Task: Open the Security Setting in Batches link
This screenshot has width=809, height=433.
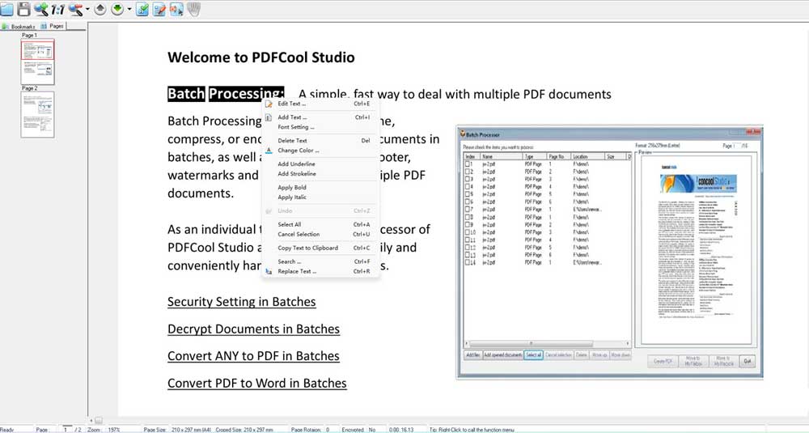Action: 241,302
